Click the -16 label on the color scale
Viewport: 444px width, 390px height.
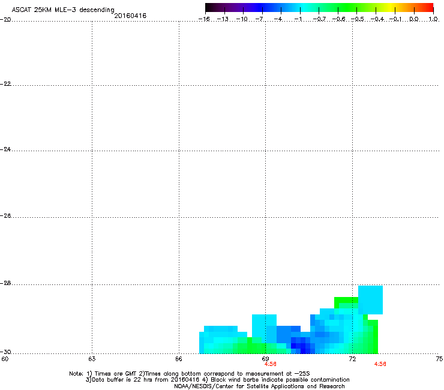coord(204,19)
